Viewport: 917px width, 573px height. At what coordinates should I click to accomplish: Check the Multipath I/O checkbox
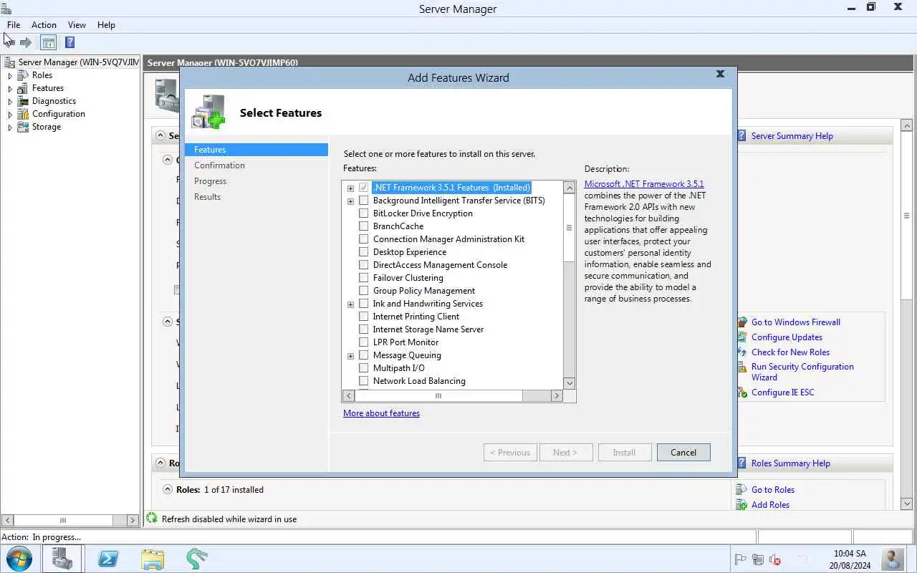pyautogui.click(x=363, y=368)
